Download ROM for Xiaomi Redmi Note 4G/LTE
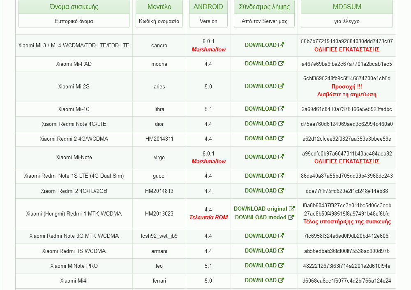This screenshot has height=290, width=411. [261, 124]
